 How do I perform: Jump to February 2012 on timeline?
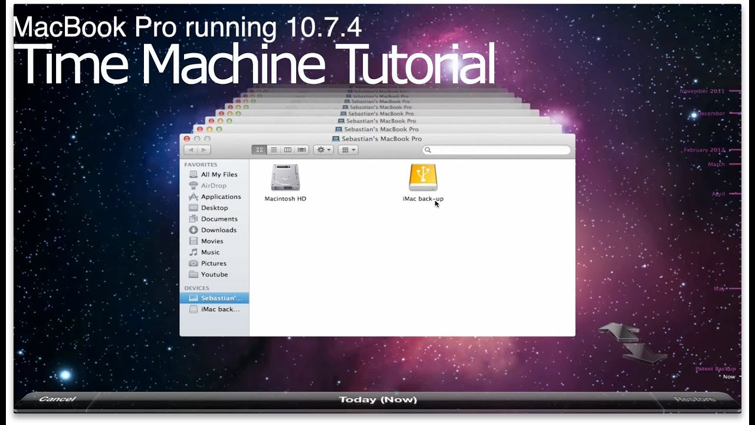coord(704,150)
